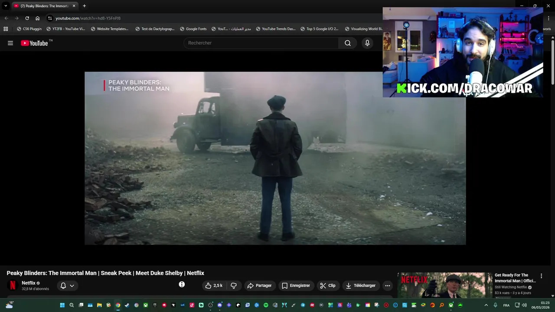Open File Explorer from the taskbar
Image resolution: width=555 pixels, height=312 pixels.
pyautogui.click(x=99, y=305)
